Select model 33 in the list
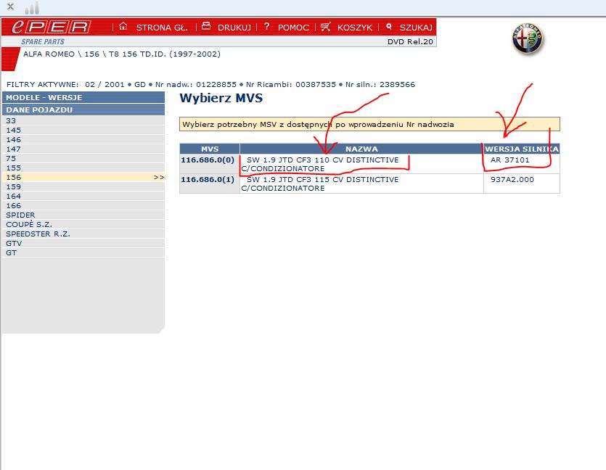 click(83, 121)
